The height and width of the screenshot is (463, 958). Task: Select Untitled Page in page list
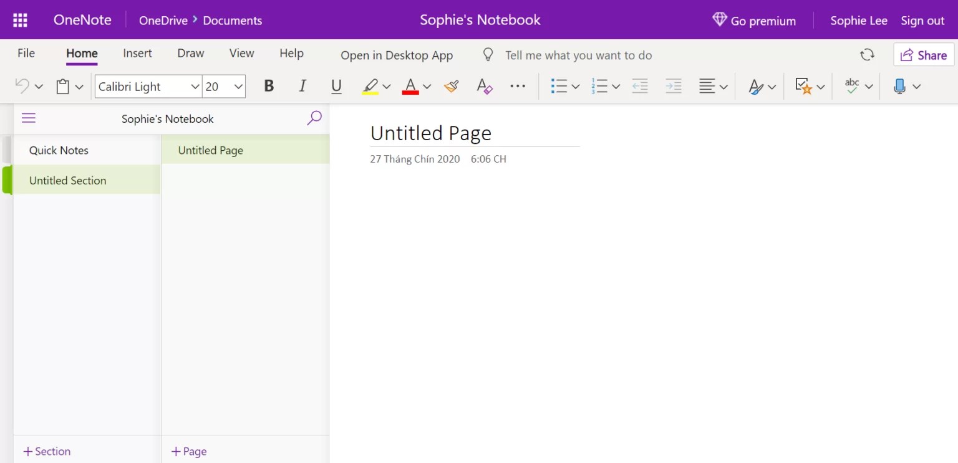pos(245,150)
